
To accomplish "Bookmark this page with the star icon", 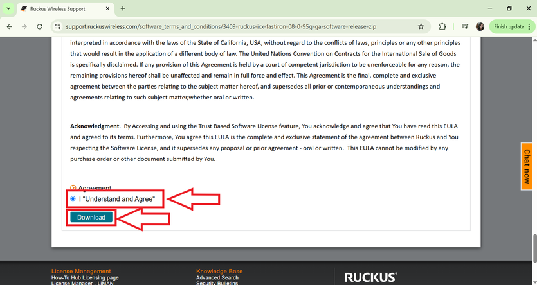I will coord(421,27).
